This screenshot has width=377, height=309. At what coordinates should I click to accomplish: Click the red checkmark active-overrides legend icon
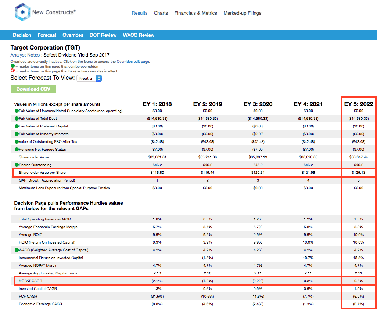13,71
